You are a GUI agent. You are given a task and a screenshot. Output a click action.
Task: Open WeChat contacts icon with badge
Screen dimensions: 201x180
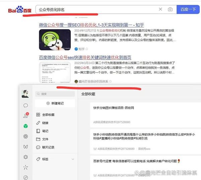coord(26,115)
